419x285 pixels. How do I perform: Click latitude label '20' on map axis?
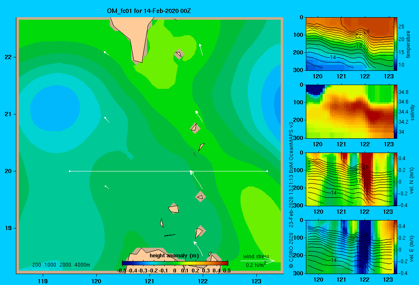pos(8,171)
